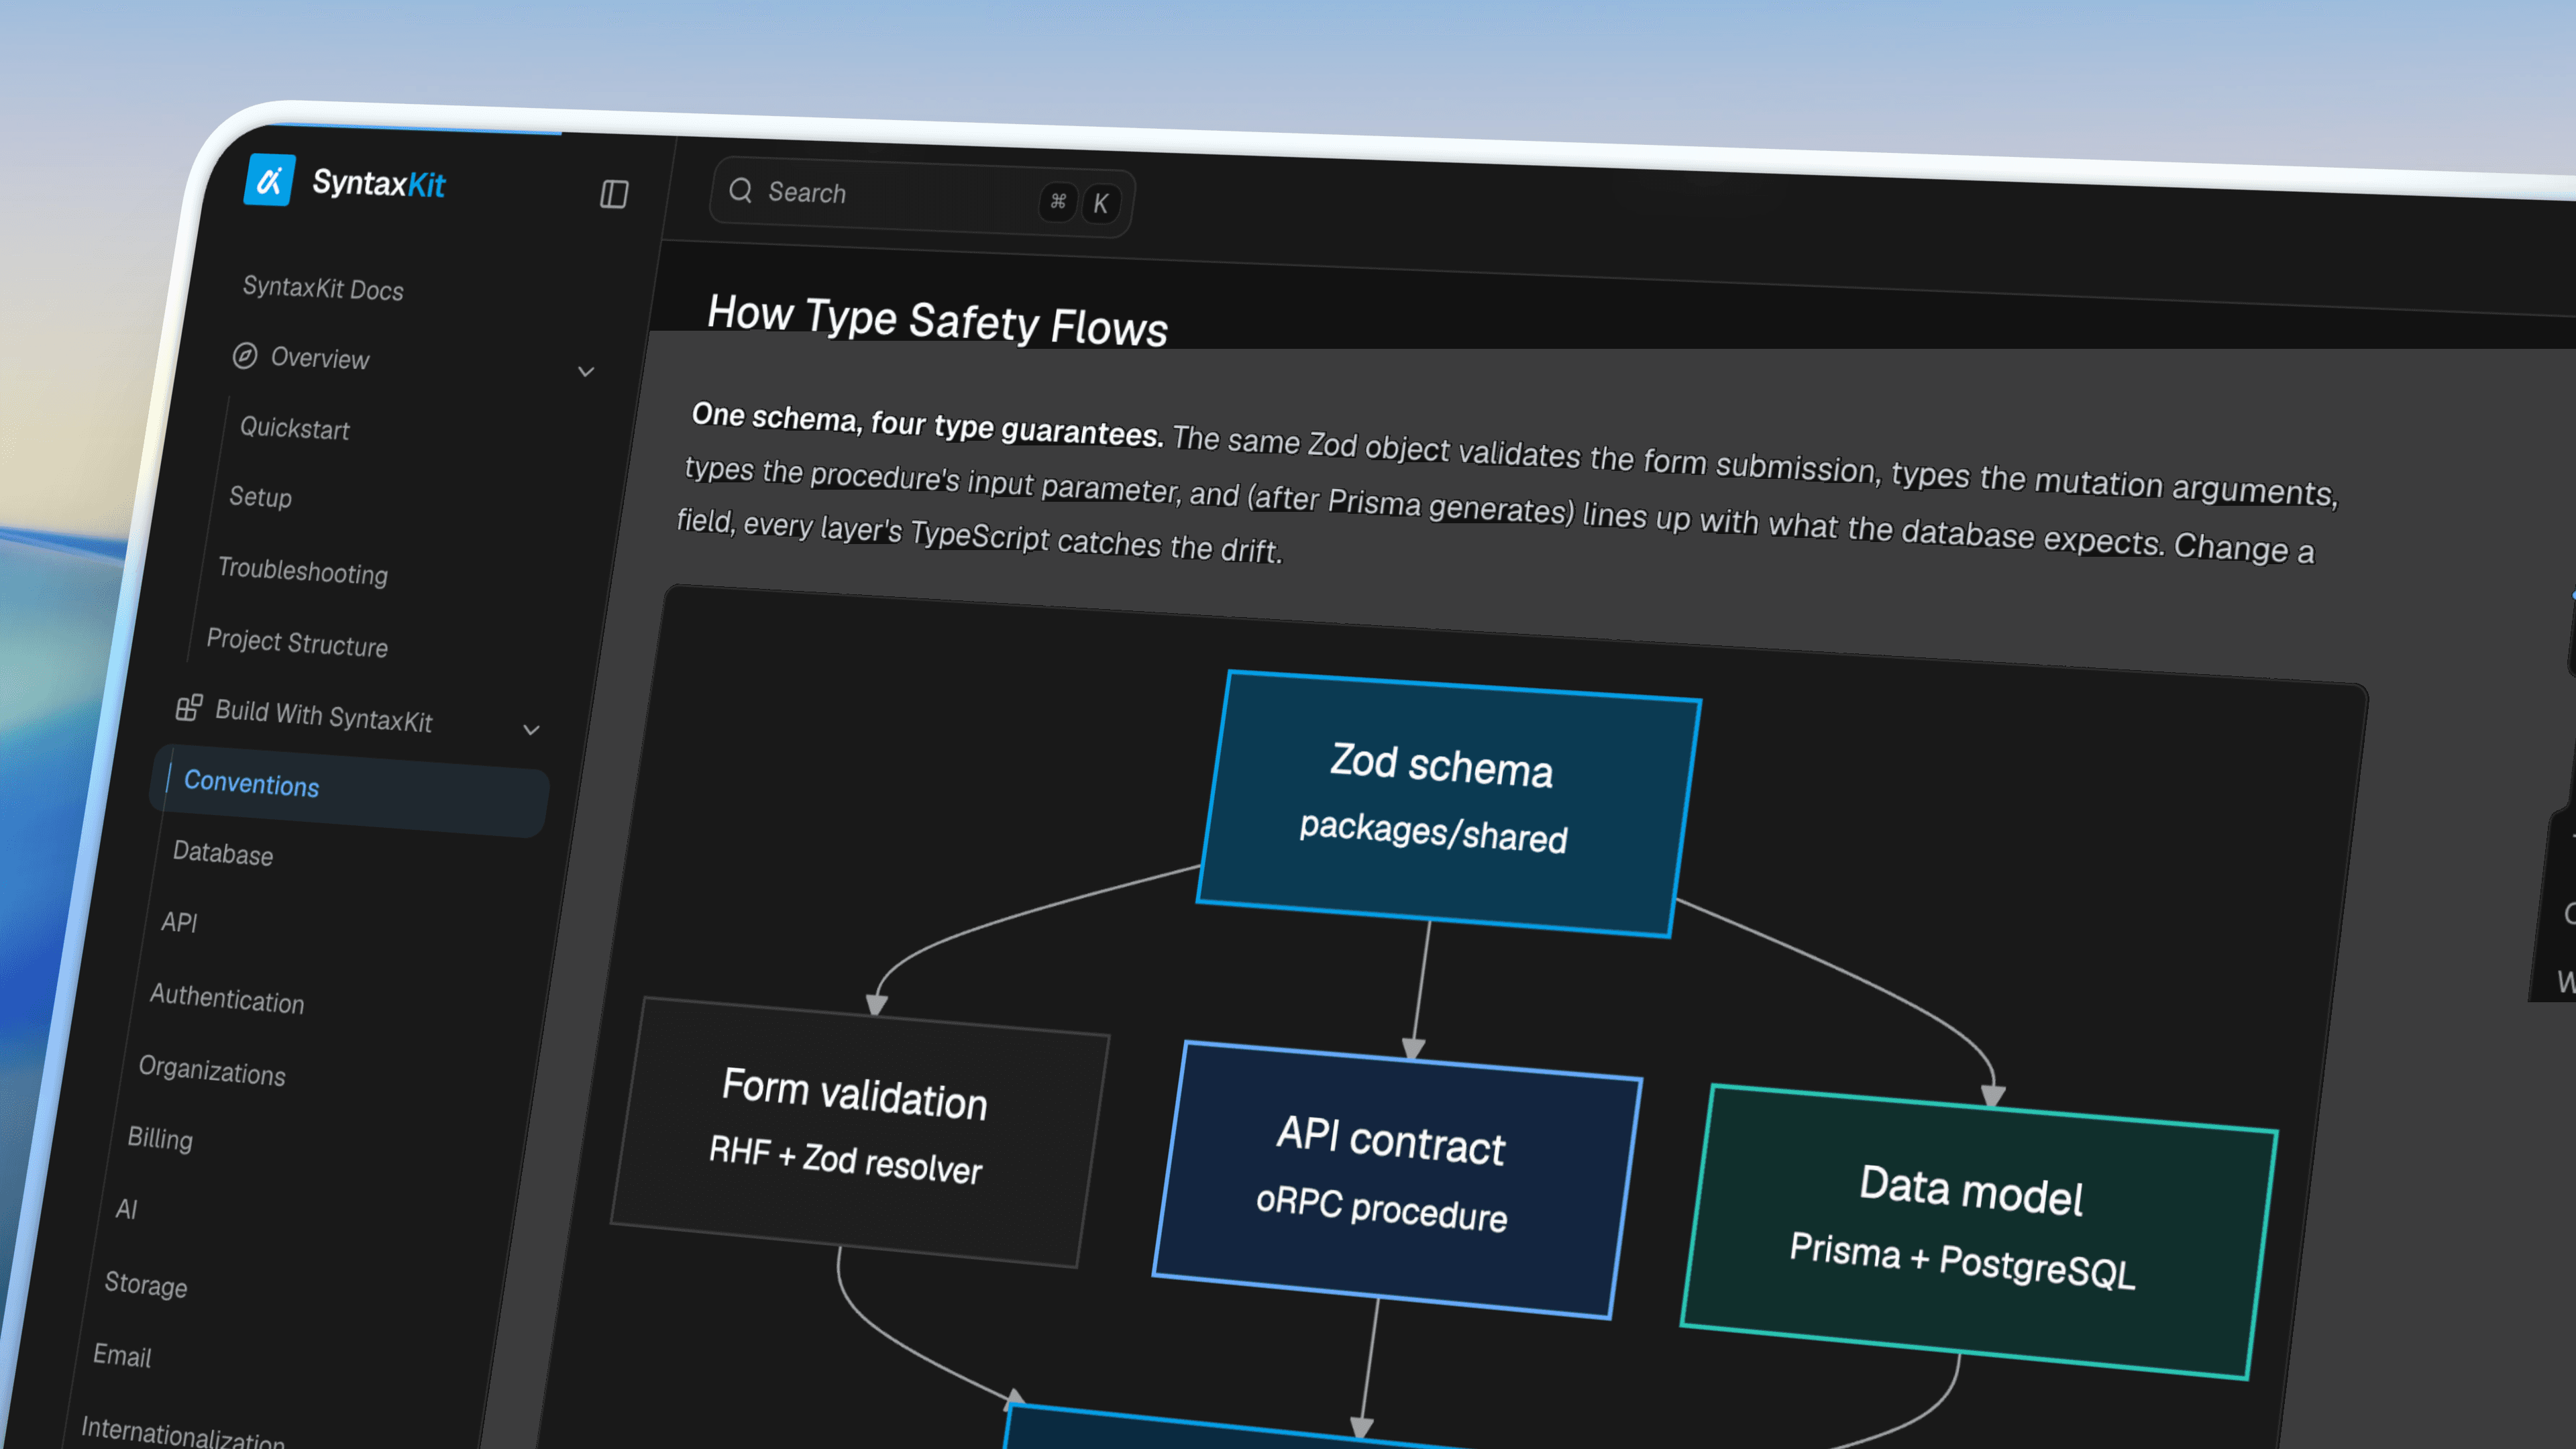Click the search magnifier icon
Image resolution: width=2576 pixels, height=1449 pixels.
coord(741,190)
